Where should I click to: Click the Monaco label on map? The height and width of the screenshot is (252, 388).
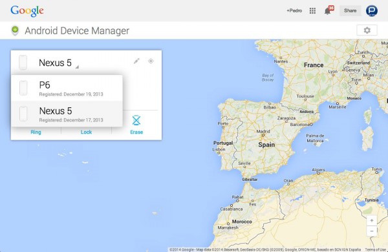(354, 98)
